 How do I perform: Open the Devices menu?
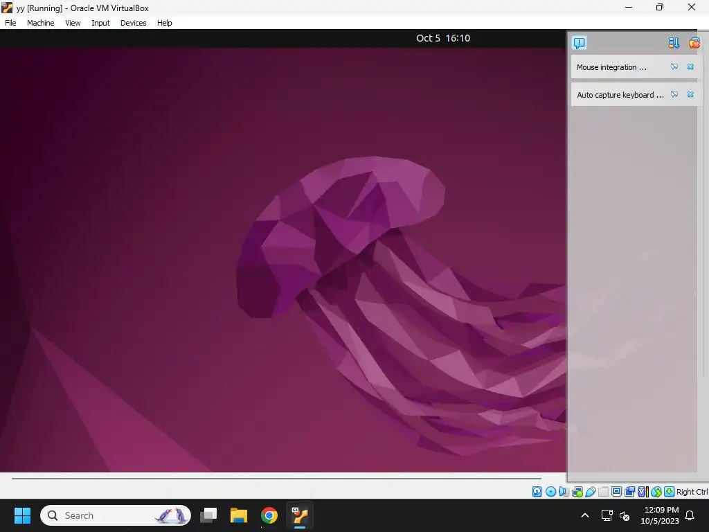(x=133, y=23)
